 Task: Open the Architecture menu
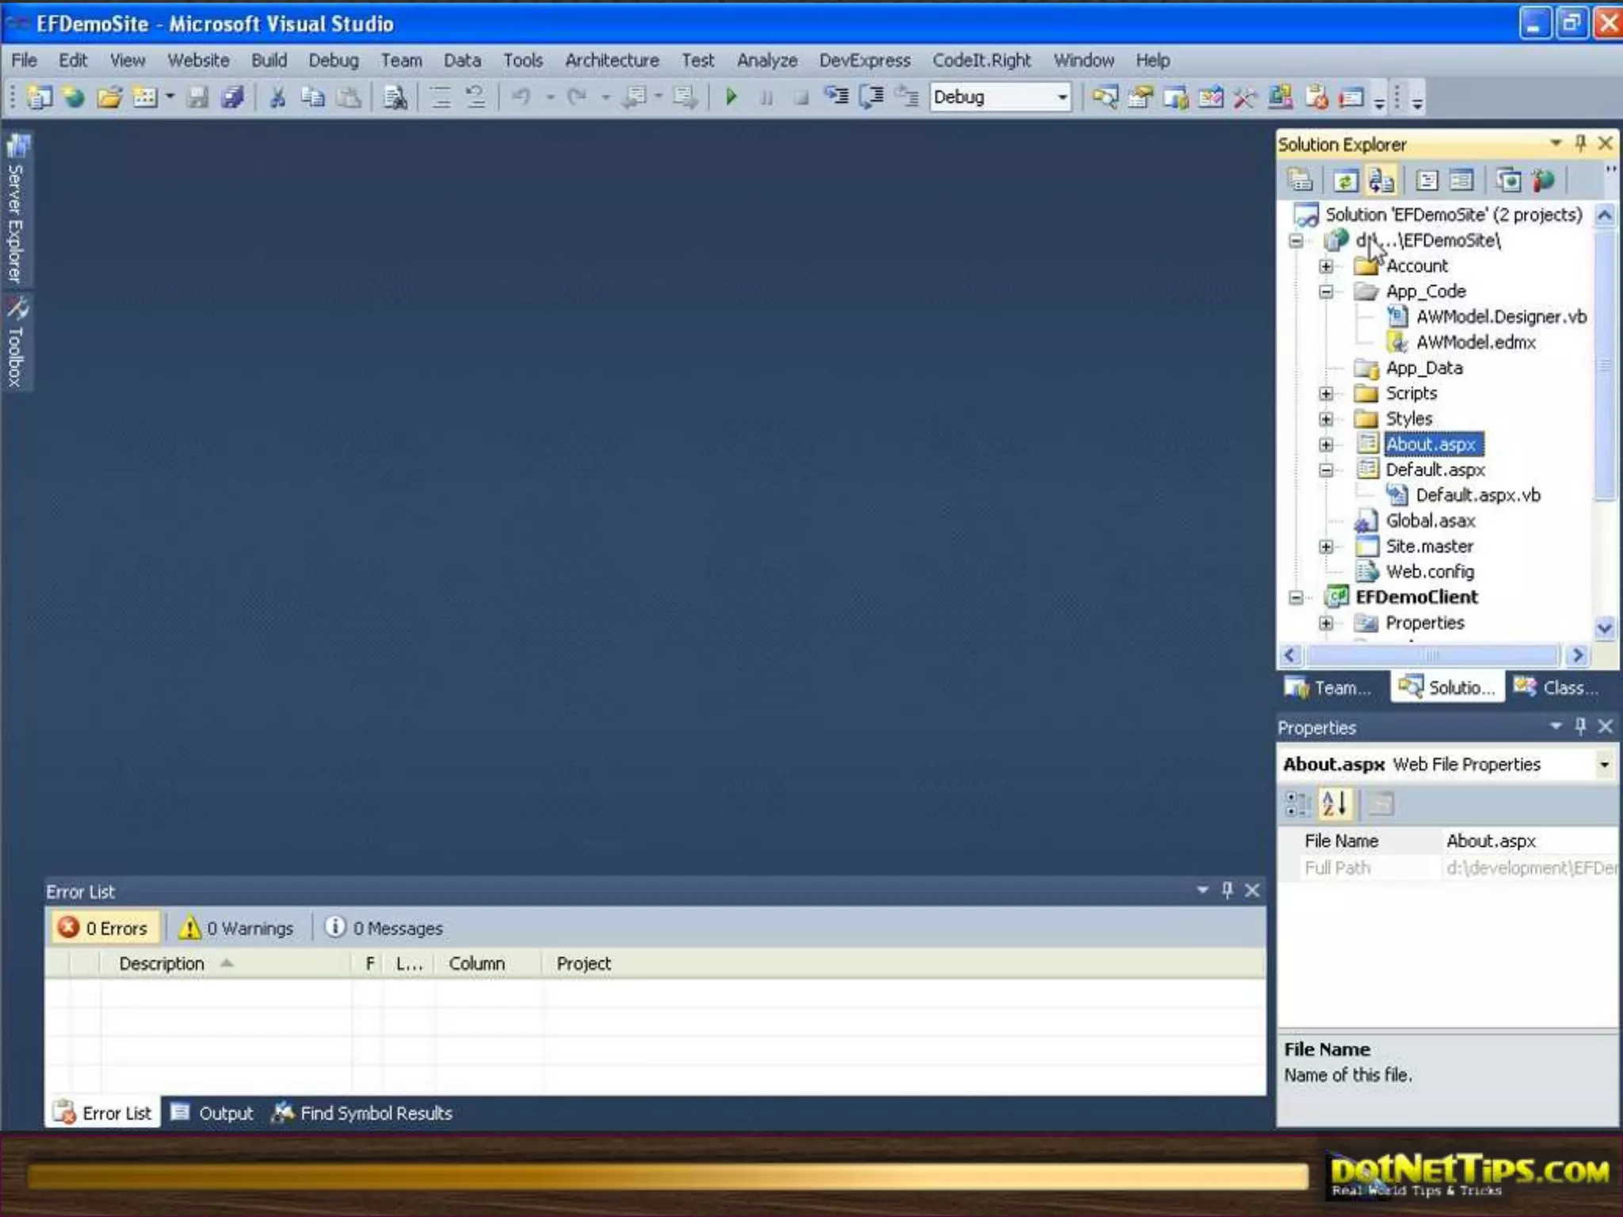point(612,60)
